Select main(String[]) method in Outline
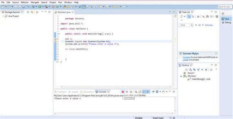The width and height of the screenshot is (233, 119). click(201, 79)
